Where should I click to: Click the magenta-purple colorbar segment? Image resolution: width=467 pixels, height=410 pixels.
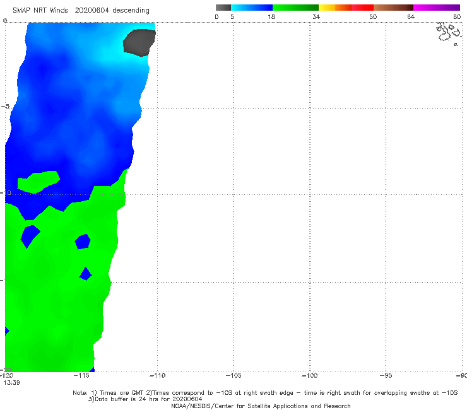click(x=437, y=8)
